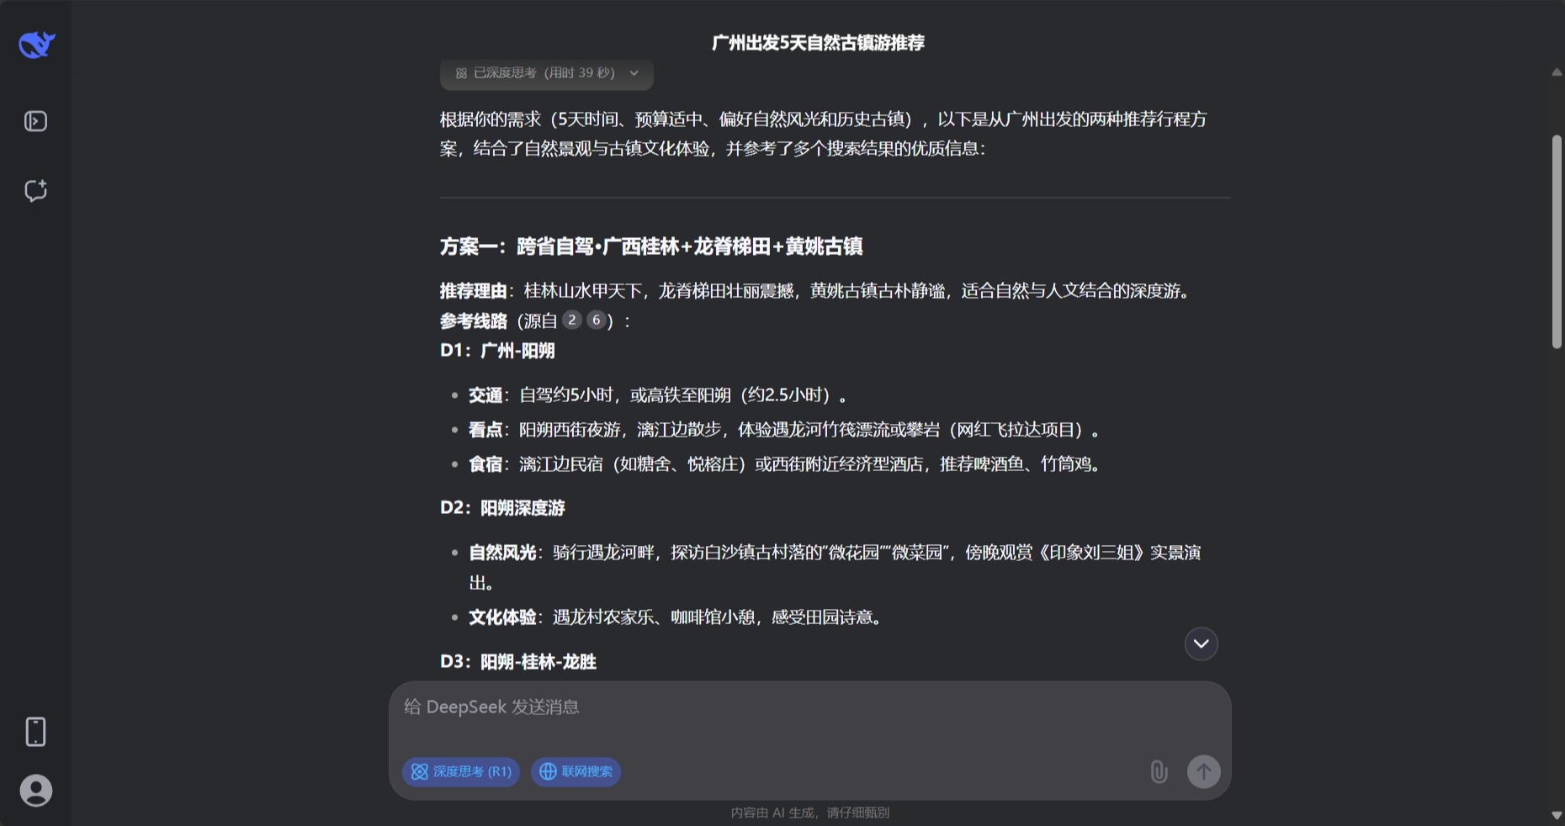Click the page scrollbar thumb
The image size is (1565, 826).
click(x=1557, y=241)
